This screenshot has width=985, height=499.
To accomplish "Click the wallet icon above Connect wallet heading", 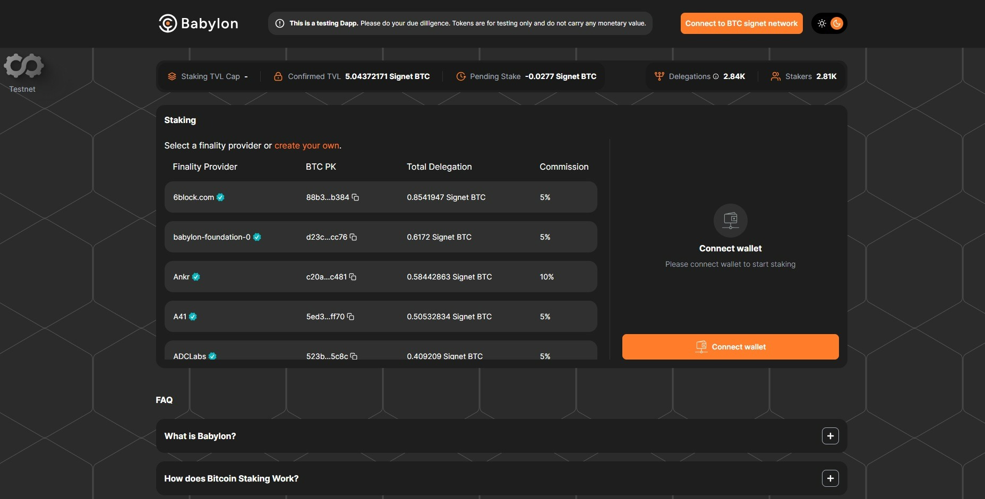I will [x=731, y=220].
